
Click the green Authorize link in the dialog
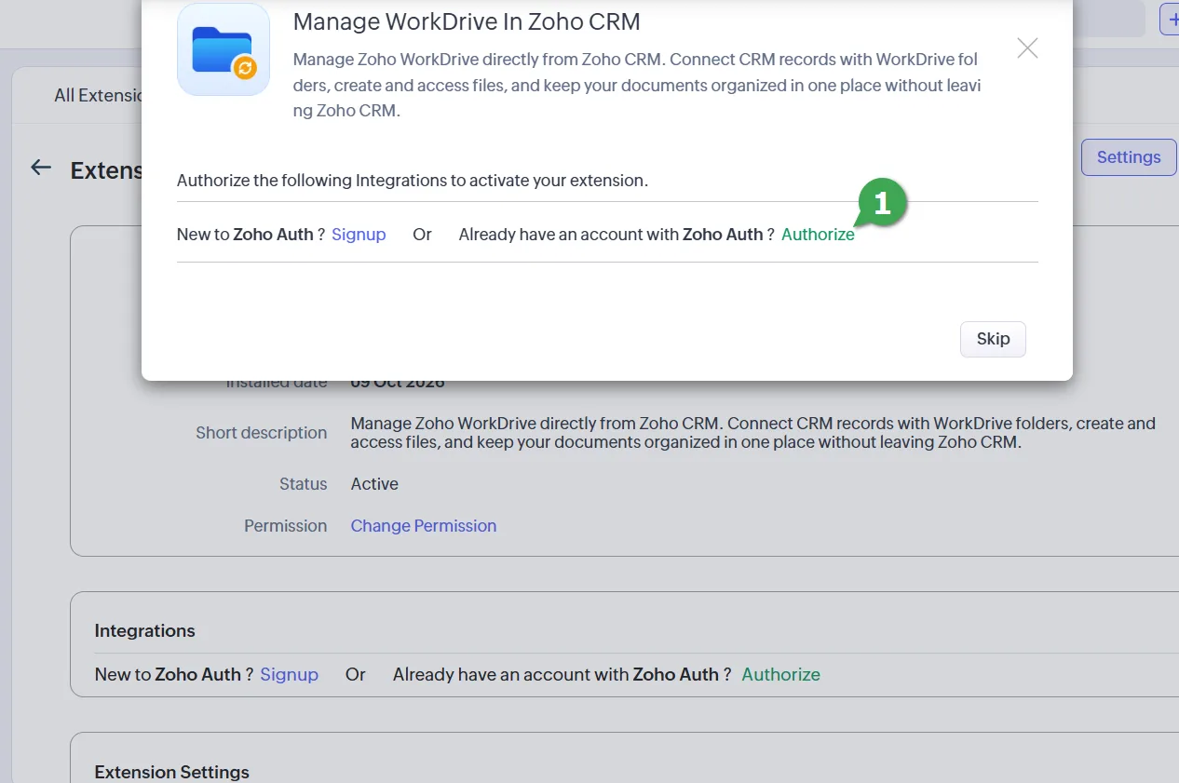point(818,235)
